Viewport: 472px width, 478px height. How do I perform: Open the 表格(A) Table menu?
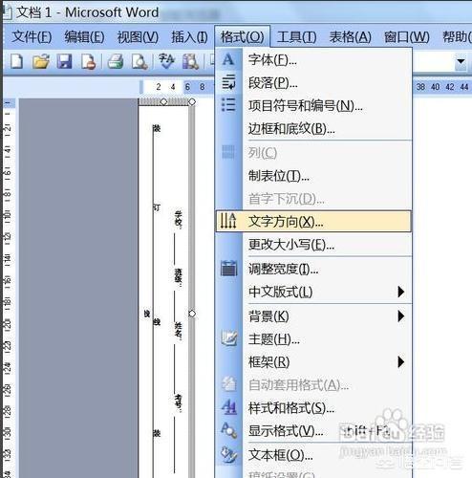pos(350,37)
